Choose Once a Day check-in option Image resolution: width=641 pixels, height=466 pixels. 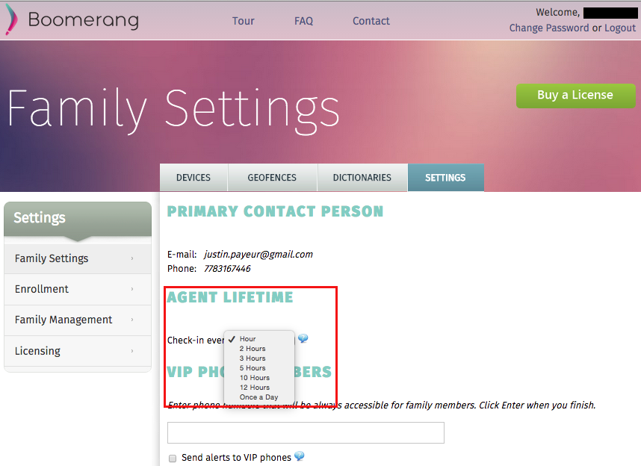[258, 397]
